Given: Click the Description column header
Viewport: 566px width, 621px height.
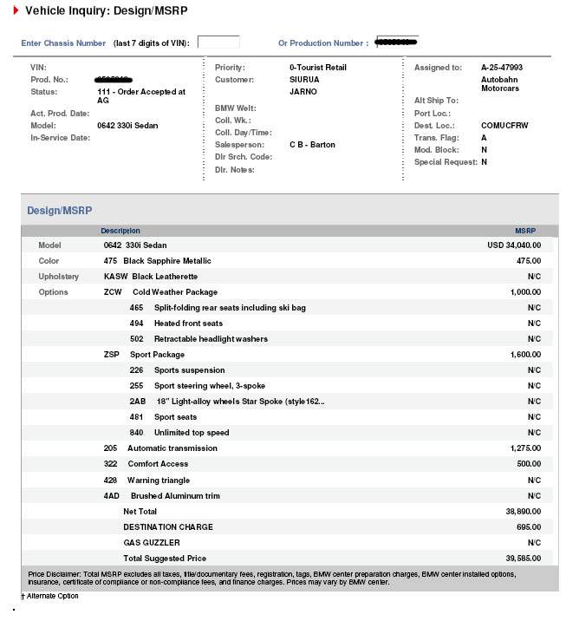Looking at the screenshot, I should coord(120,231).
